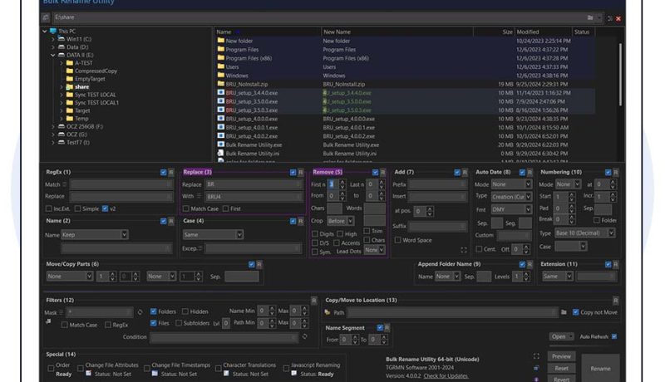665x382 pixels.
Task: Open the Lead Dots None dropdown
Action: (x=375, y=250)
